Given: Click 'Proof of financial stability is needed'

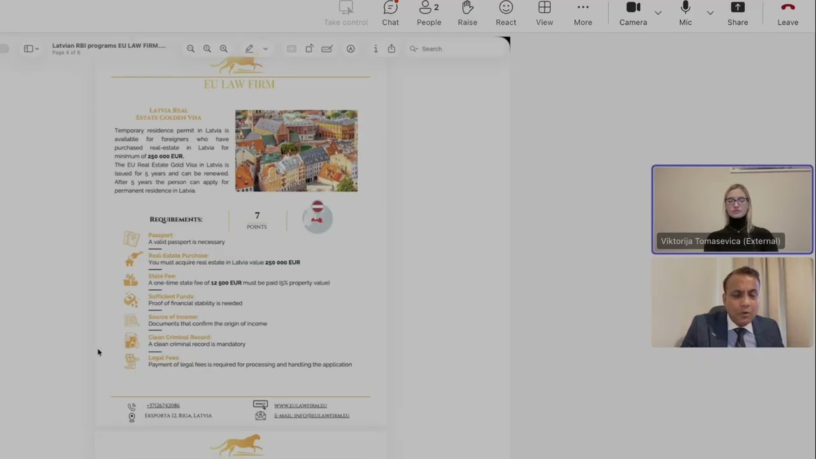Looking at the screenshot, I should 195,303.
